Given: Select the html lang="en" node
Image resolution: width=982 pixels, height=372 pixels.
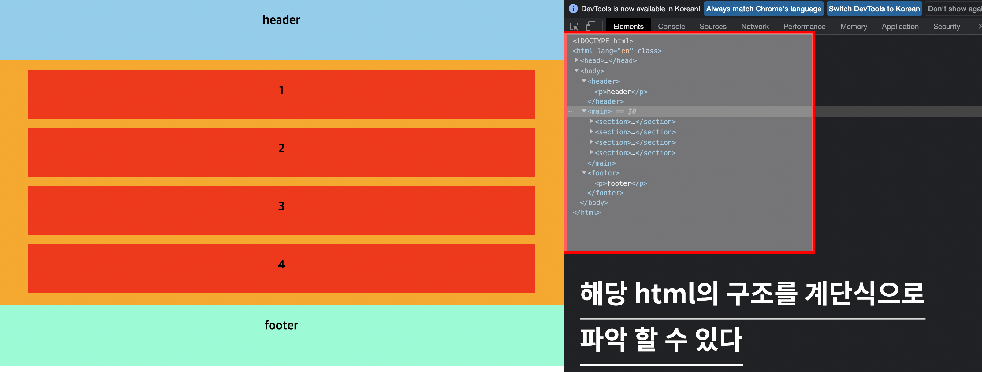Looking at the screenshot, I should tap(617, 51).
